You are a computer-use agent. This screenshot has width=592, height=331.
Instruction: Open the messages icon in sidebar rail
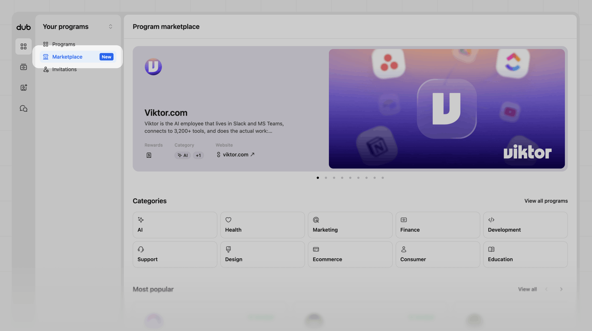pos(24,108)
